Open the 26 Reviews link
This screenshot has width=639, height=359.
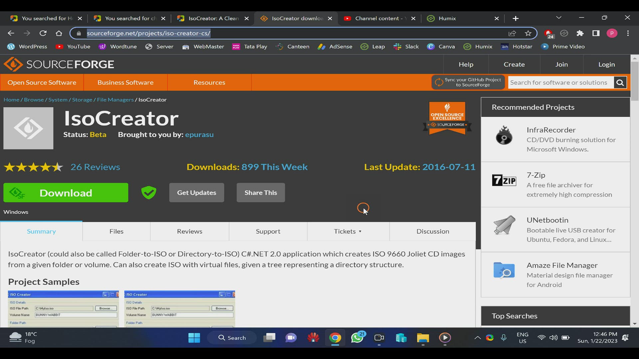pyautogui.click(x=95, y=167)
